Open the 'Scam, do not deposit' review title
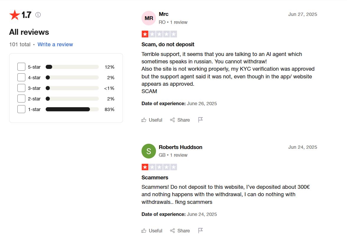347x248 pixels. tap(168, 44)
